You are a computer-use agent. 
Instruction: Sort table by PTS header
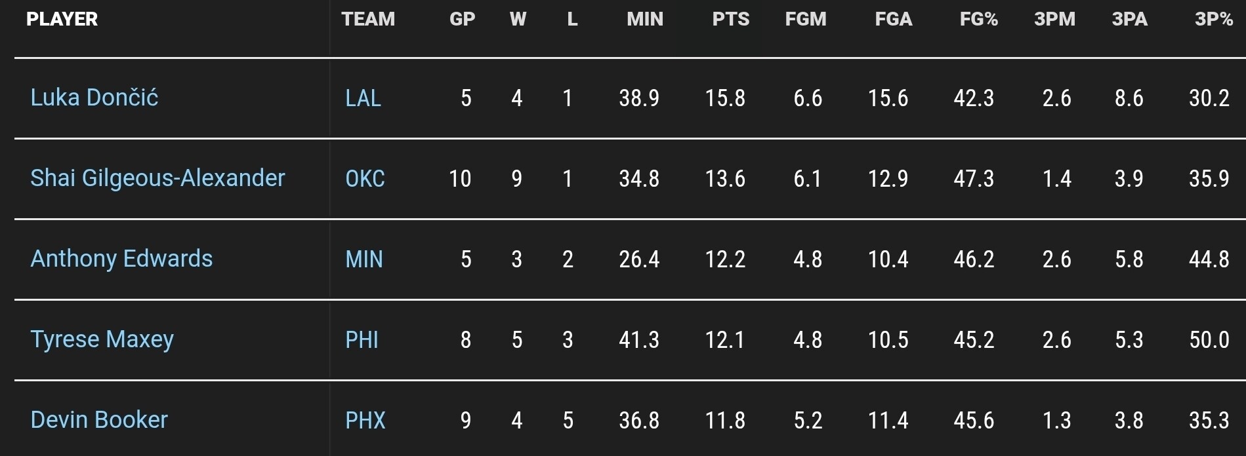731,19
